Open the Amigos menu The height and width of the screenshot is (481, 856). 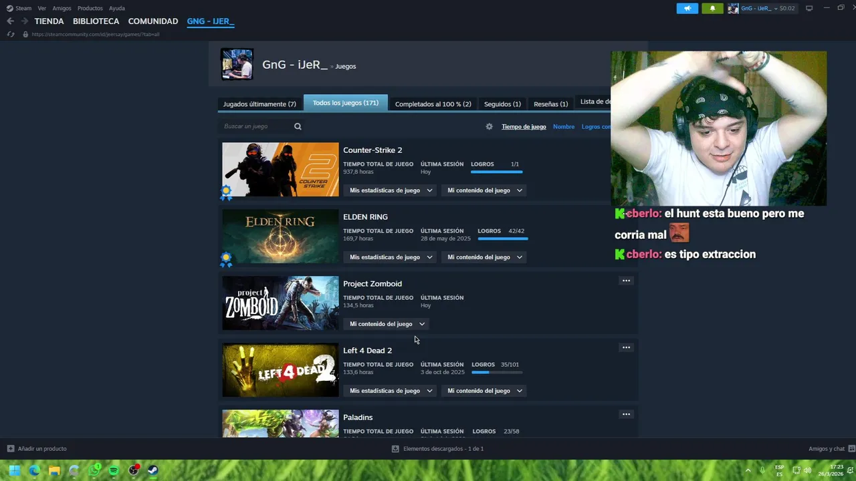click(x=62, y=8)
